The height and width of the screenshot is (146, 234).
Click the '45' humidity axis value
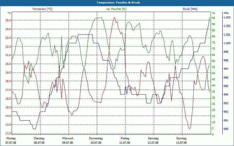[214, 79]
